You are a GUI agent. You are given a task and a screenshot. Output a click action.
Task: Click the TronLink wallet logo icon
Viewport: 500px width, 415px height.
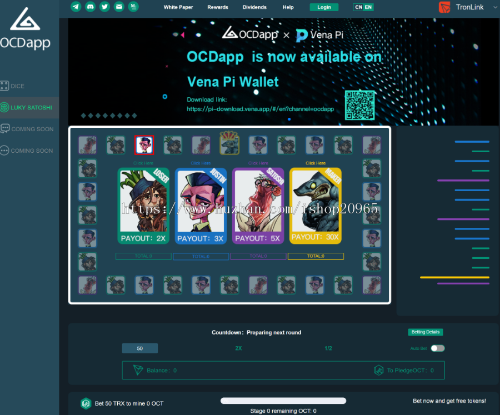[x=444, y=7]
